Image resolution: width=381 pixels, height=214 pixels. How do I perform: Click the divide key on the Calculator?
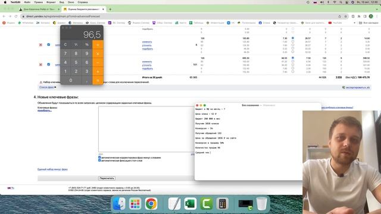[x=98, y=45]
